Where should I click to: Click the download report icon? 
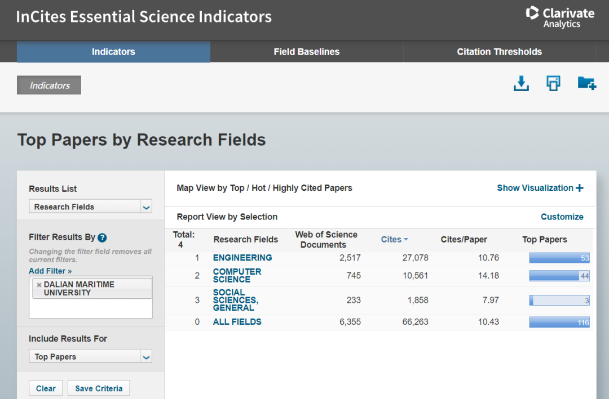521,84
